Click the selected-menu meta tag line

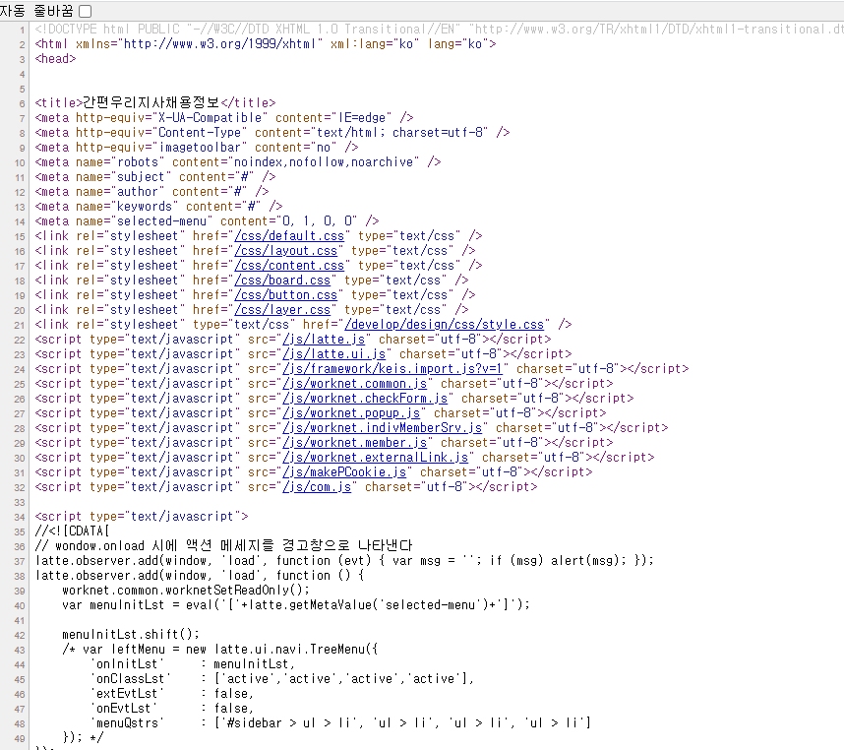[207, 221]
